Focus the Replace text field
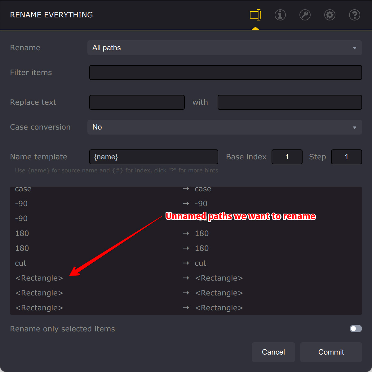 coord(137,102)
